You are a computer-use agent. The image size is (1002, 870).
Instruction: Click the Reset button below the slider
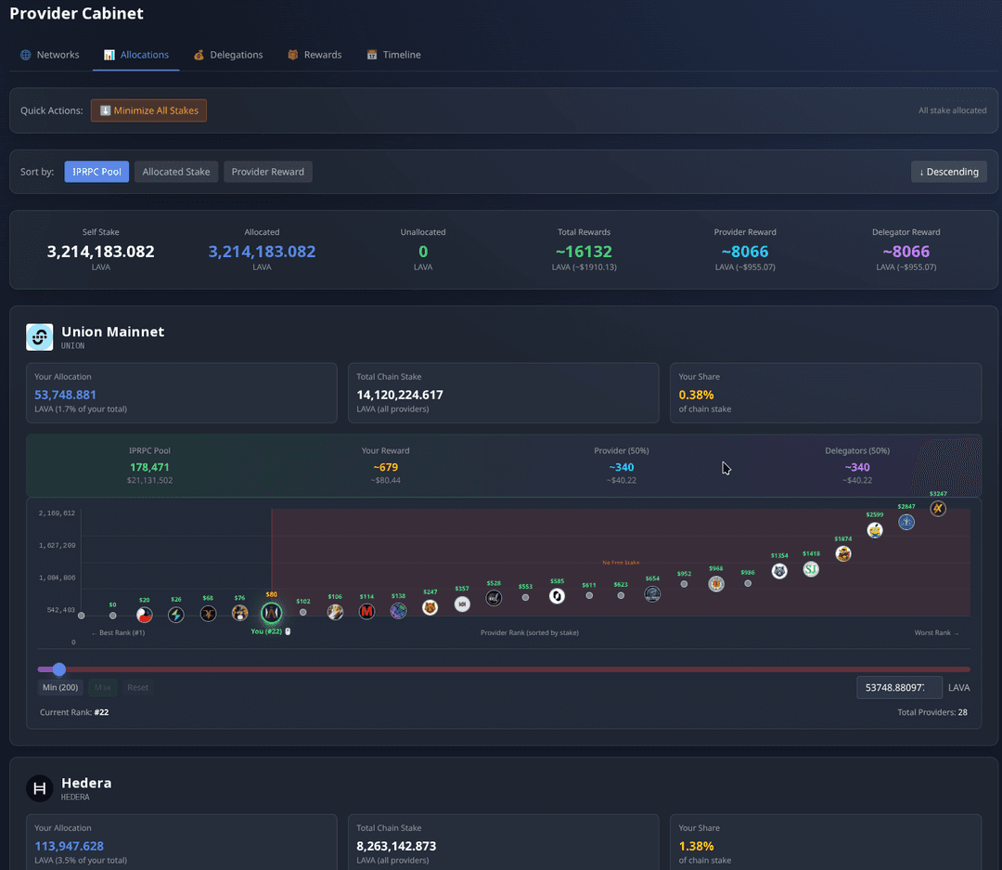pyautogui.click(x=137, y=687)
